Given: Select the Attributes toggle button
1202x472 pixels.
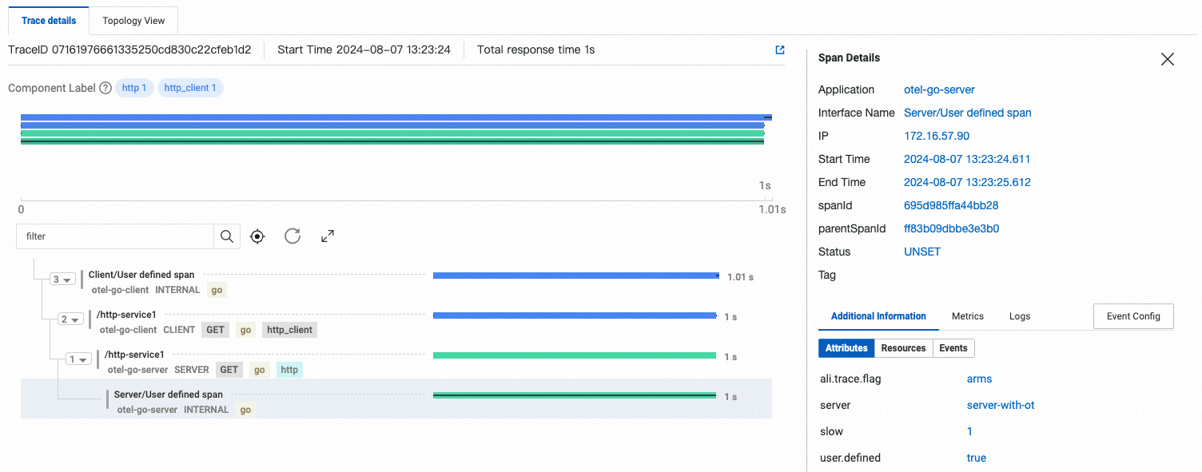Looking at the screenshot, I should pyautogui.click(x=846, y=348).
